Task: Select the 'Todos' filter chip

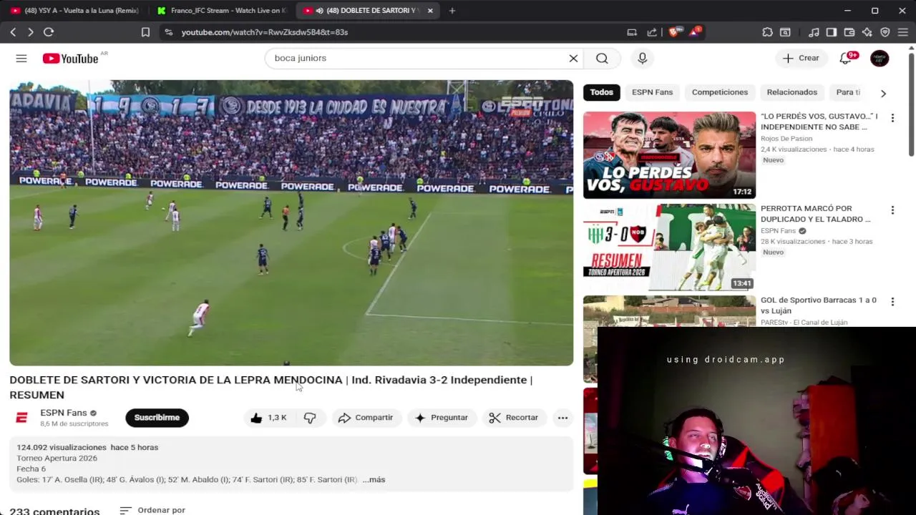Action: 601,92
